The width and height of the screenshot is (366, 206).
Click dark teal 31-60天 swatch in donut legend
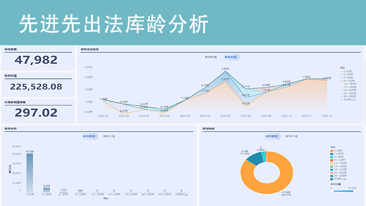(331, 154)
